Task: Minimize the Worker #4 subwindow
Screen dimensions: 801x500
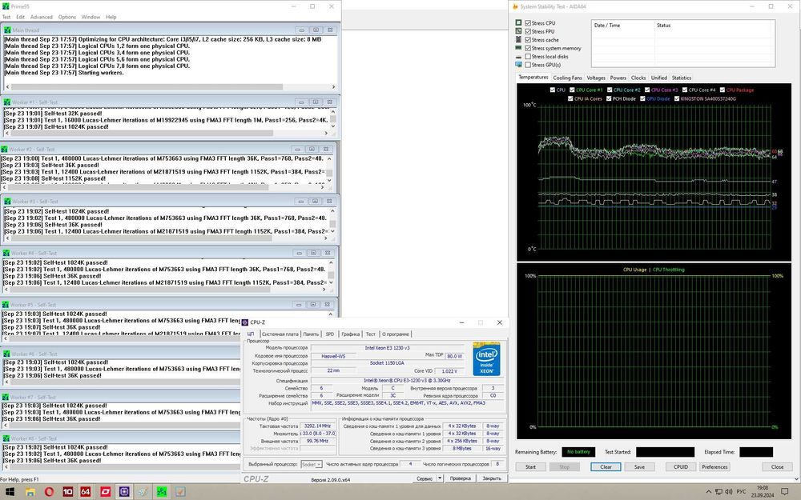Action: [300, 253]
